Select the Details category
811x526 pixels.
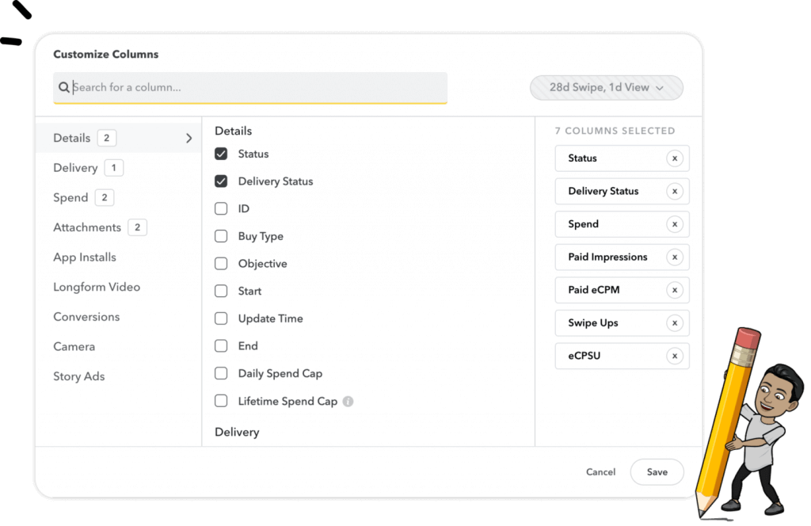[119, 138]
